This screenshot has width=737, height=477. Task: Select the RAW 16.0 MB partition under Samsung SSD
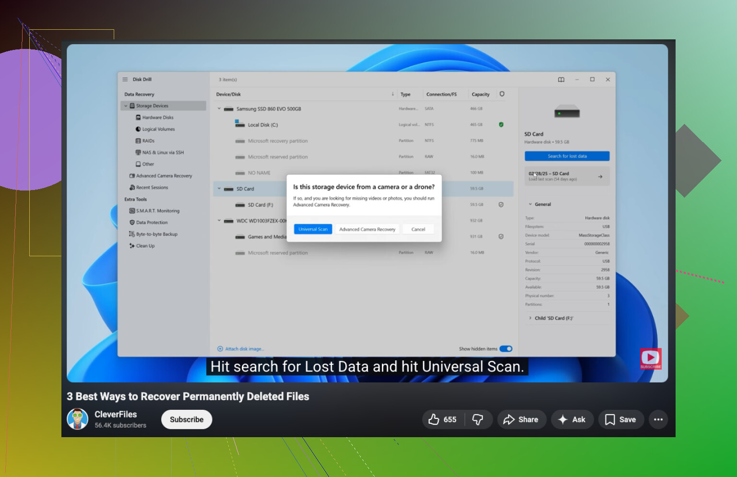click(363, 157)
